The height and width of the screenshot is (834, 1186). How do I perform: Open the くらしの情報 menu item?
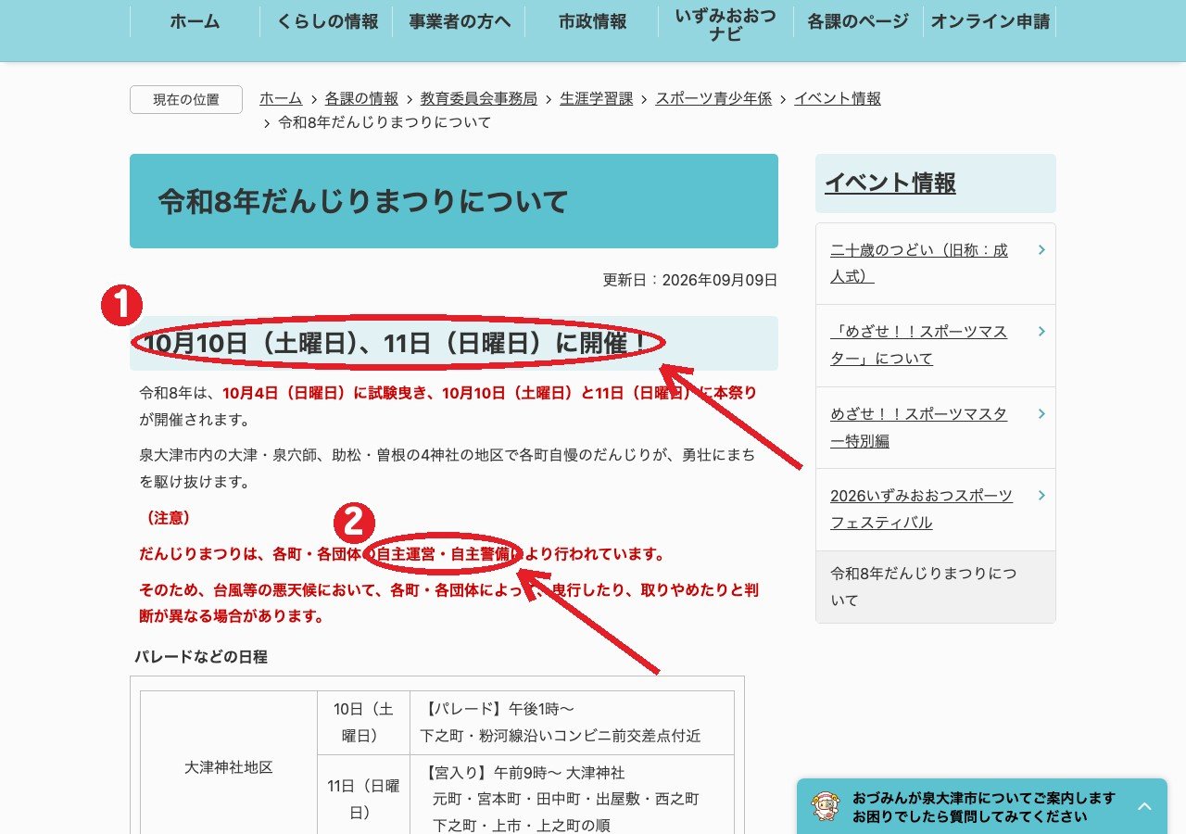pyautogui.click(x=327, y=21)
